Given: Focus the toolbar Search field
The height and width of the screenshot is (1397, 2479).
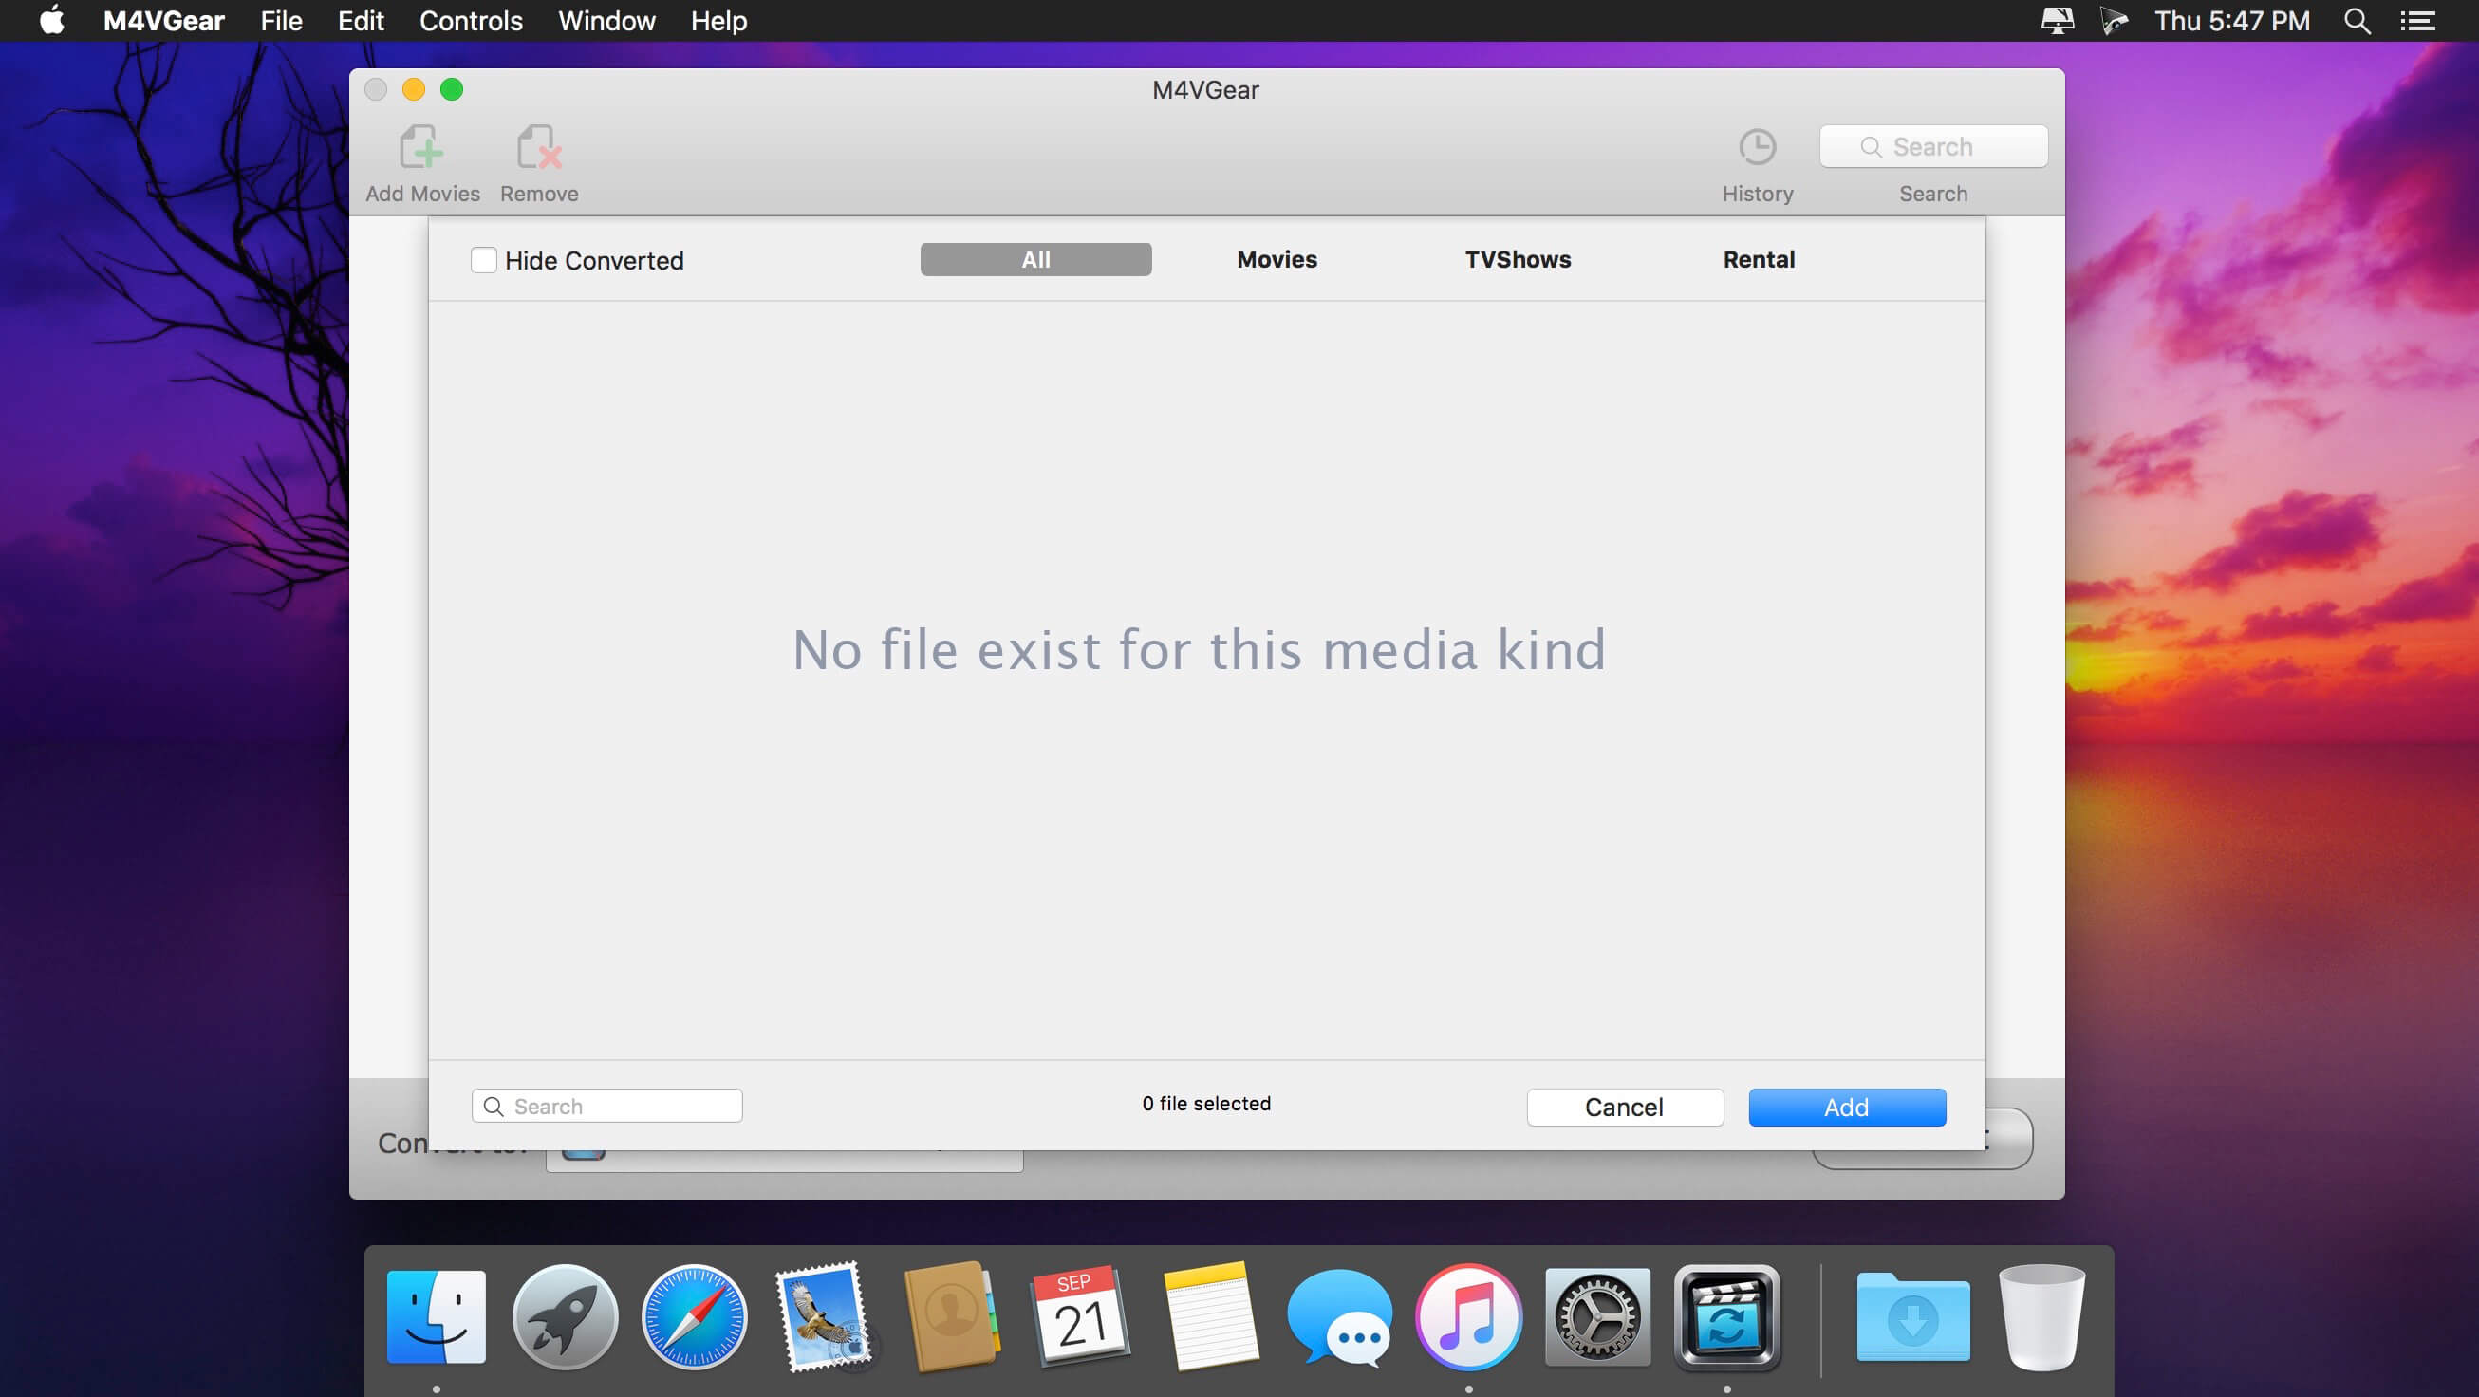Looking at the screenshot, I should pos(1933,146).
